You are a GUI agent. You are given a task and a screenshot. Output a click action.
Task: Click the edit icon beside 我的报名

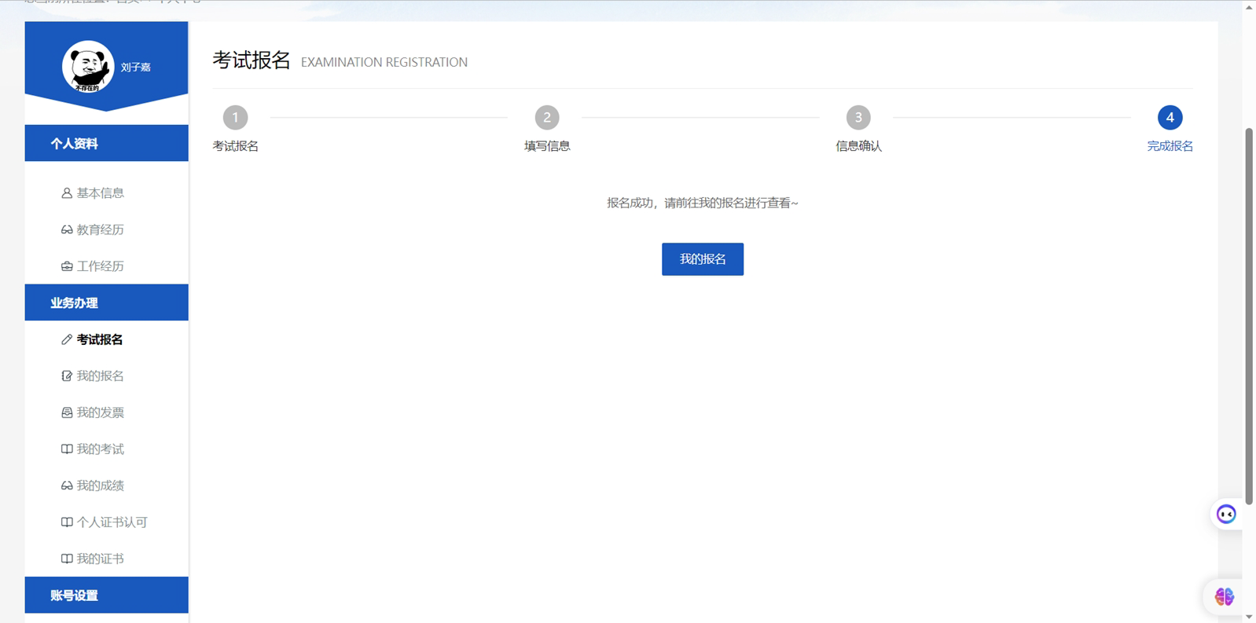pos(67,376)
